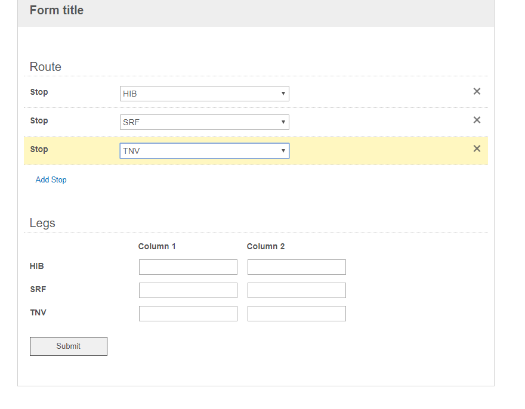Image resolution: width=525 pixels, height=409 pixels.
Task: Focus the HIB Column 1 input field
Action: pyautogui.click(x=188, y=267)
